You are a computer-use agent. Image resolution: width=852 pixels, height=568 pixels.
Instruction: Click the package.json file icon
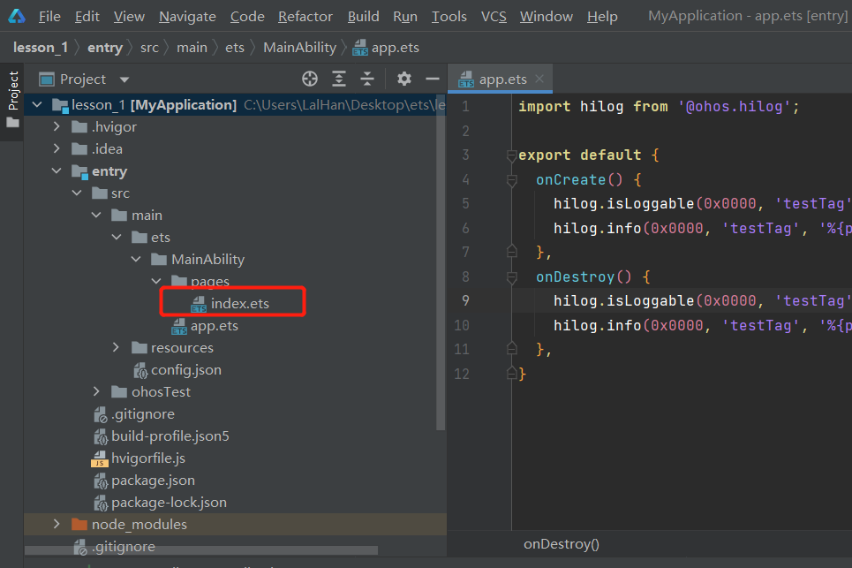101,481
